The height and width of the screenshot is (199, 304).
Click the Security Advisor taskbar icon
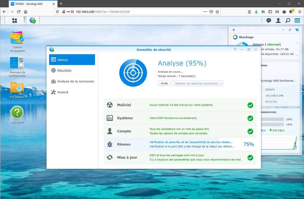coord(32,20)
